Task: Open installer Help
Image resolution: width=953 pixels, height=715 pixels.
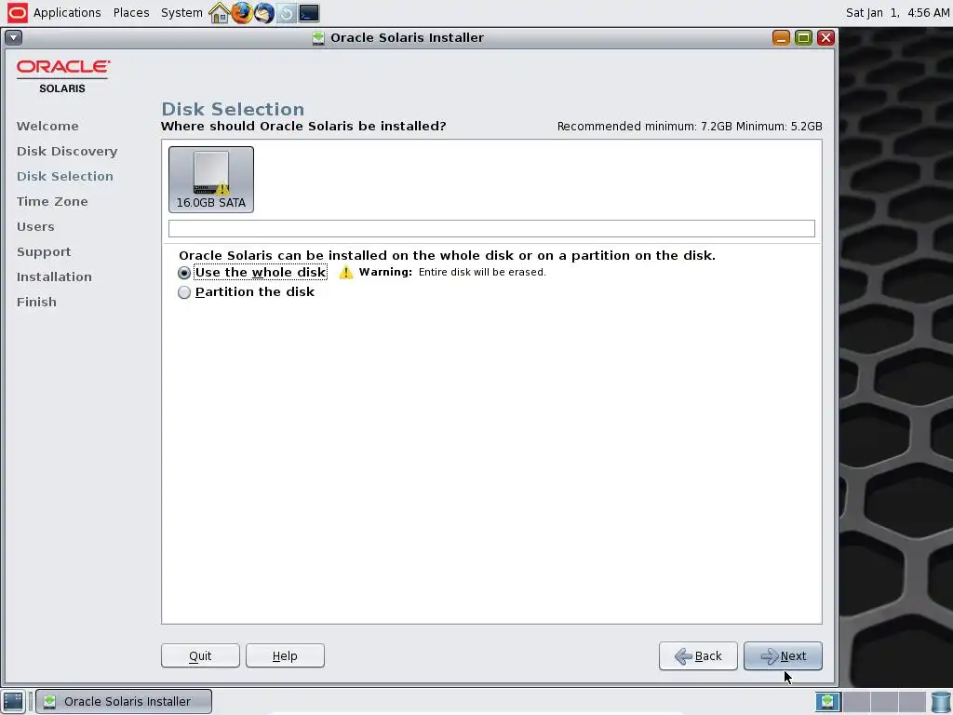Action: [x=285, y=656]
